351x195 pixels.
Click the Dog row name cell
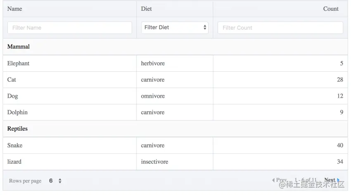(x=13, y=96)
